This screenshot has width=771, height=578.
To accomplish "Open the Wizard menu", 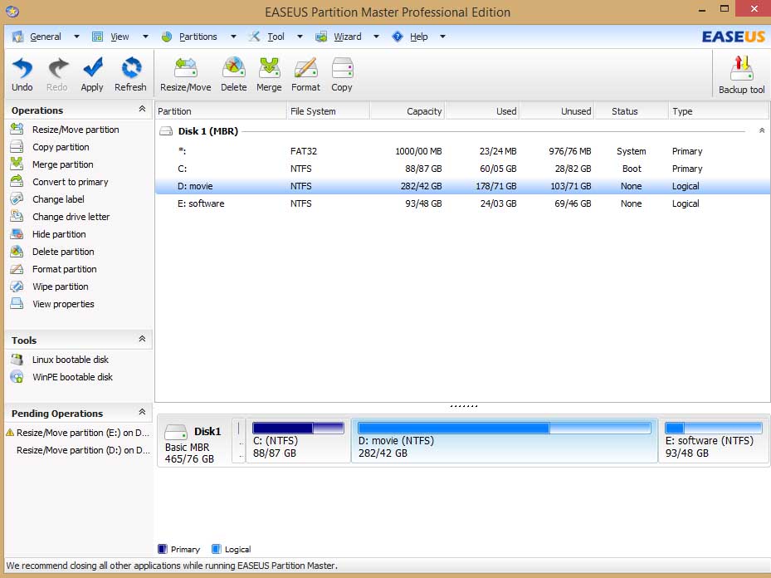I will pyautogui.click(x=347, y=37).
